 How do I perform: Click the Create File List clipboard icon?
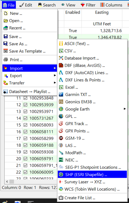(x=61, y=198)
